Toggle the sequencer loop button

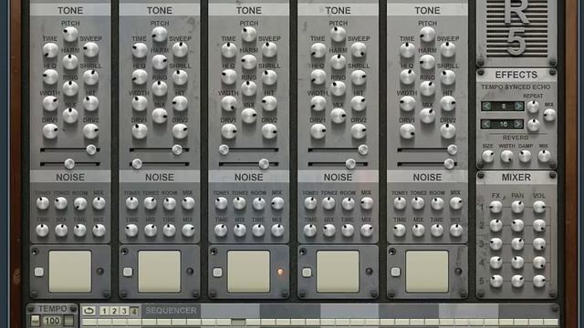(x=89, y=311)
